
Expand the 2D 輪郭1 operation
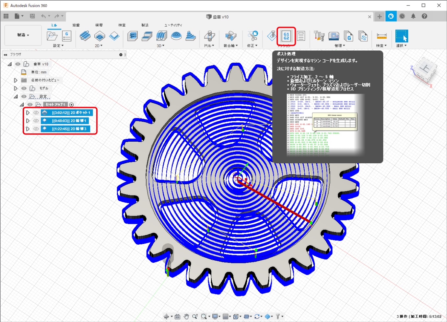click(x=28, y=121)
